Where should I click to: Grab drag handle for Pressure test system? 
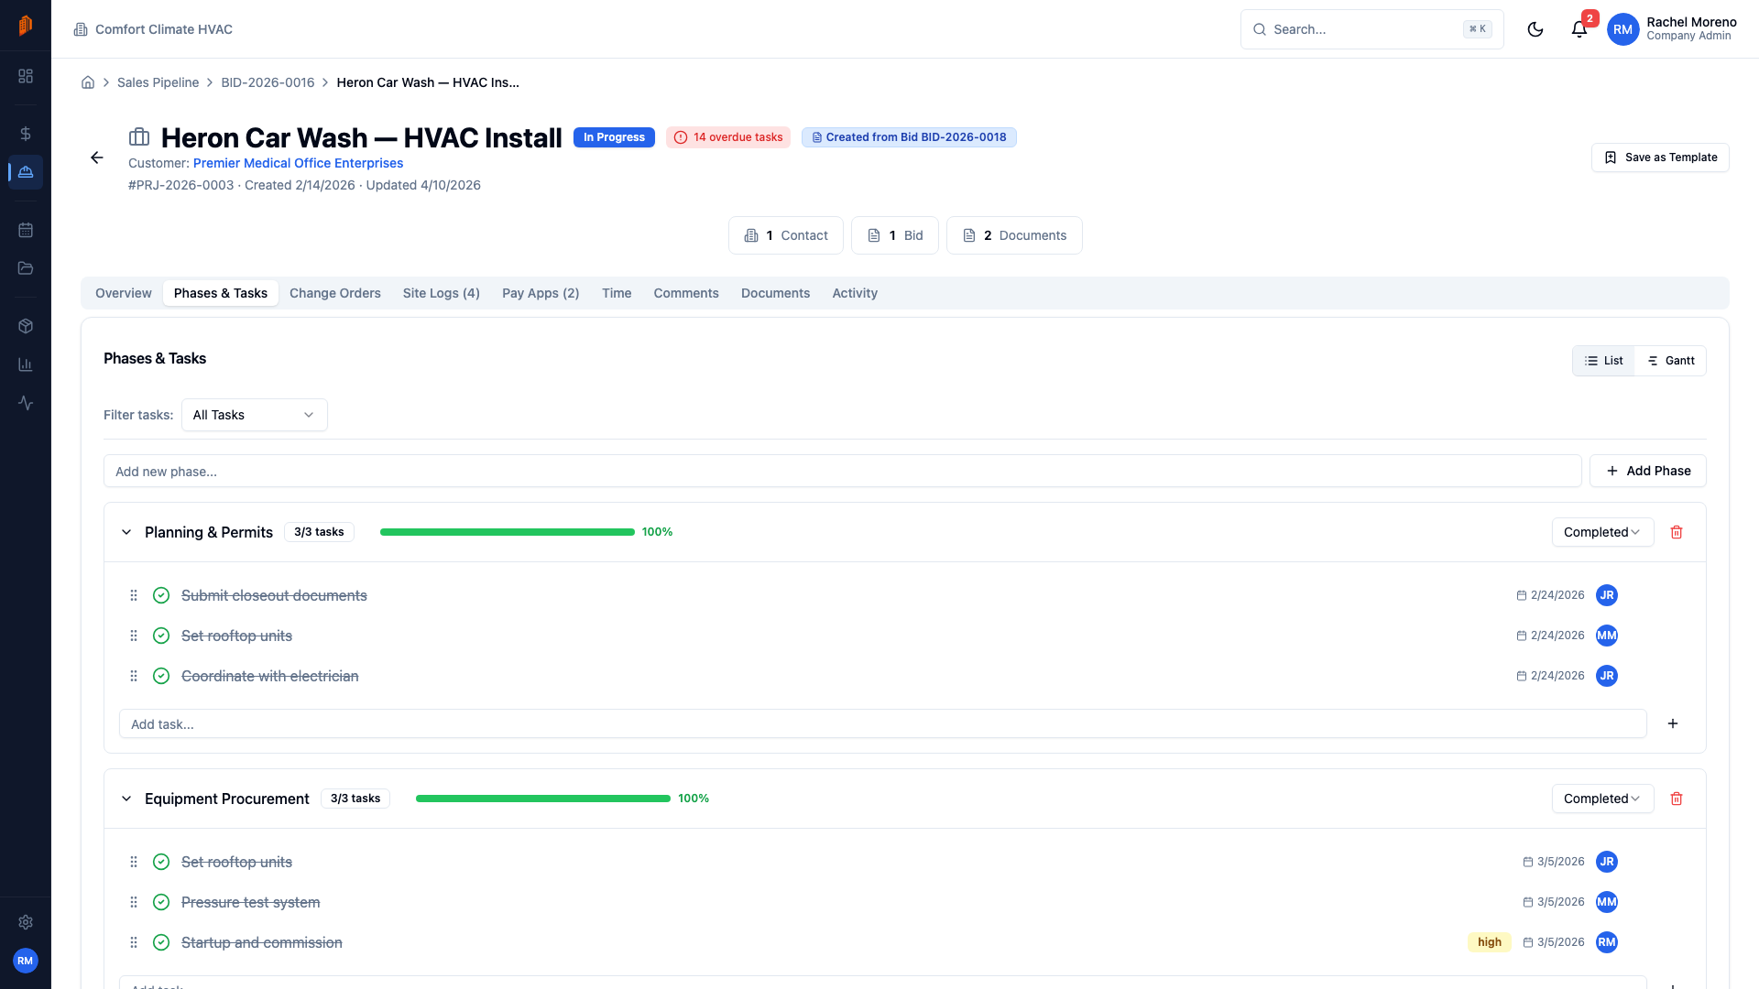pos(134,902)
